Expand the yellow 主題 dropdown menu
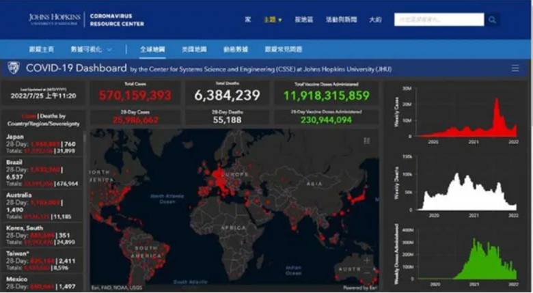The height and width of the screenshot is (293, 533). pos(273,20)
